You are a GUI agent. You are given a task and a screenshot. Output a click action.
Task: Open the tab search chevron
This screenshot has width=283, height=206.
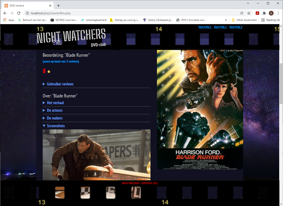pos(248,3)
